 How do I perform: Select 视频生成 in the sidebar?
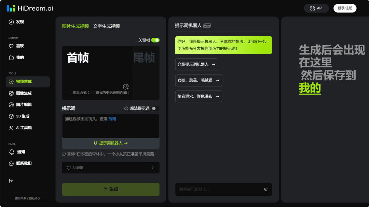pos(28,82)
